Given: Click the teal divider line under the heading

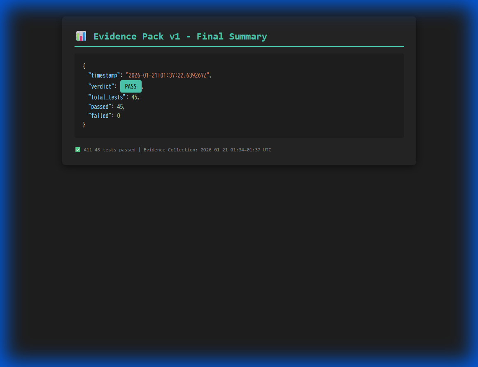Looking at the screenshot, I should pyautogui.click(x=239, y=46).
